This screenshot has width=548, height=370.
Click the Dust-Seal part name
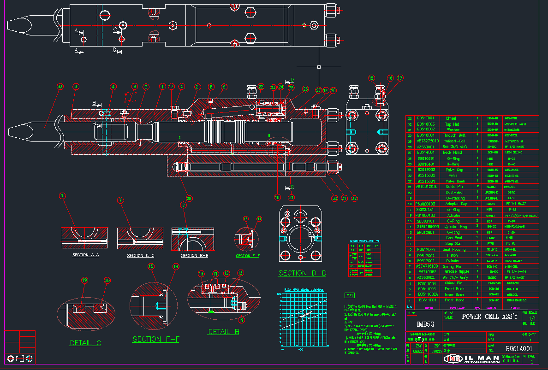click(454, 192)
